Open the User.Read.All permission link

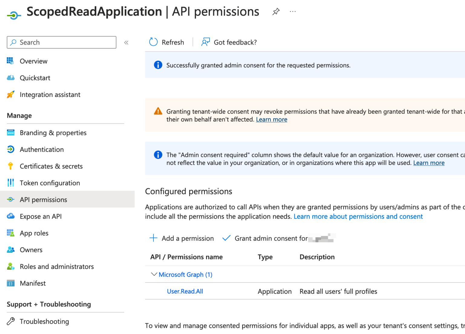(x=185, y=291)
